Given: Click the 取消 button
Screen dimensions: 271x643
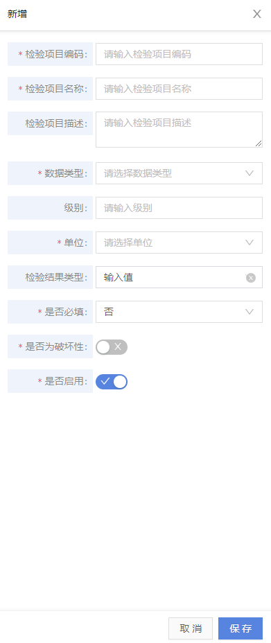Looking at the screenshot, I should tap(191, 628).
